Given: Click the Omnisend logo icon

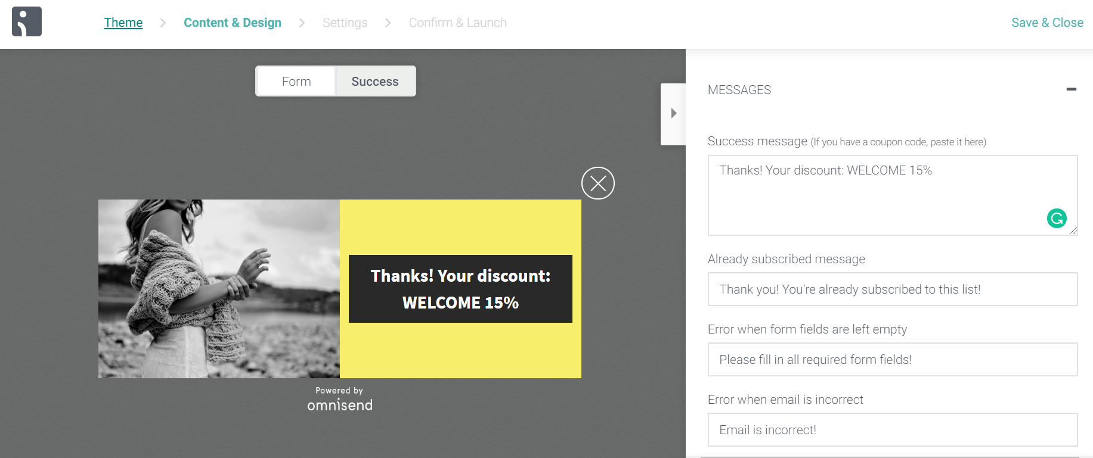Looking at the screenshot, I should pyautogui.click(x=27, y=21).
